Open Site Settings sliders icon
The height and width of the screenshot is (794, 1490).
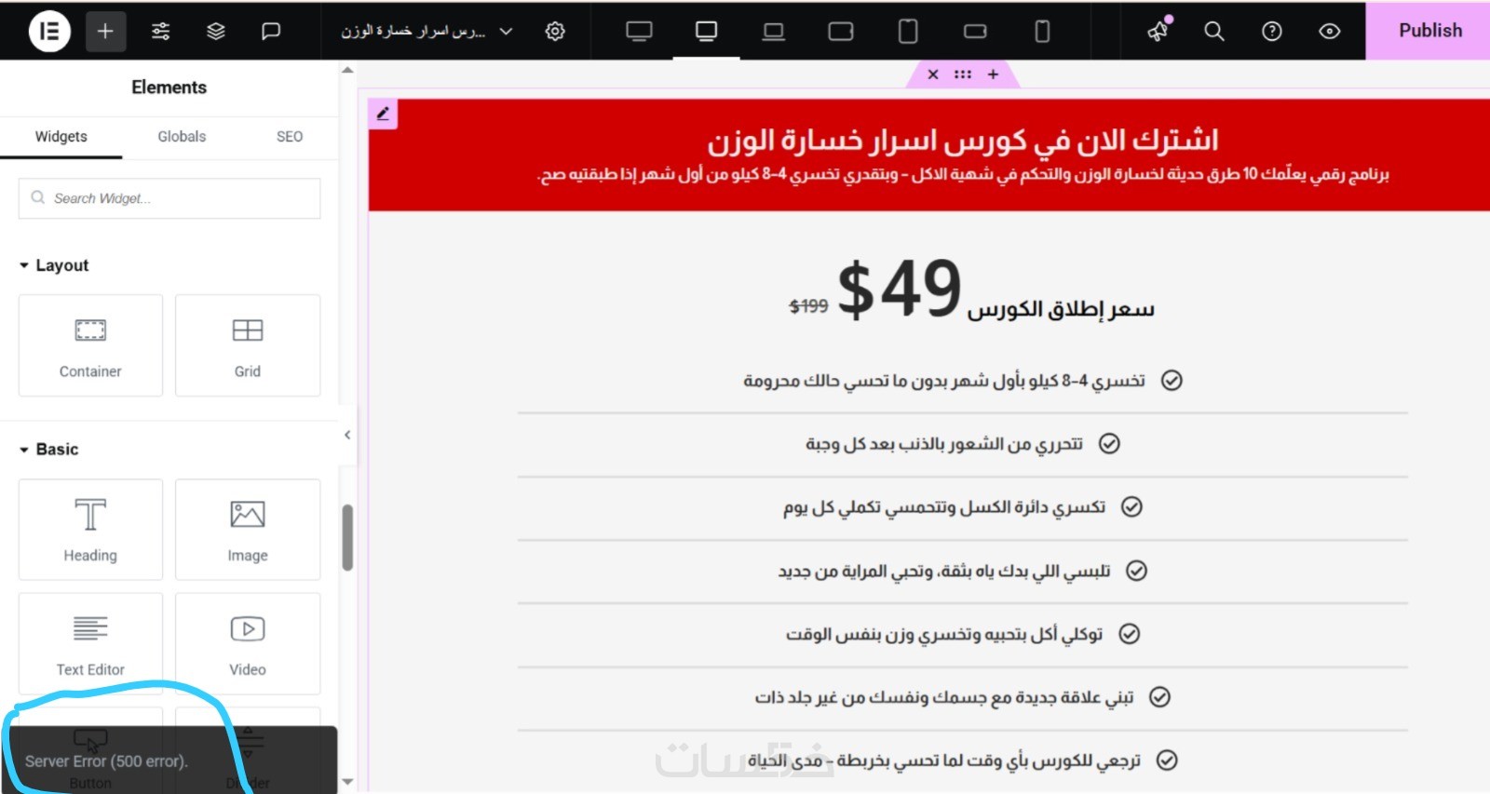tap(160, 31)
